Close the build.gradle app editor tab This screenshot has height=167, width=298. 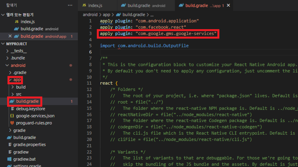click(x=228, y=6)
